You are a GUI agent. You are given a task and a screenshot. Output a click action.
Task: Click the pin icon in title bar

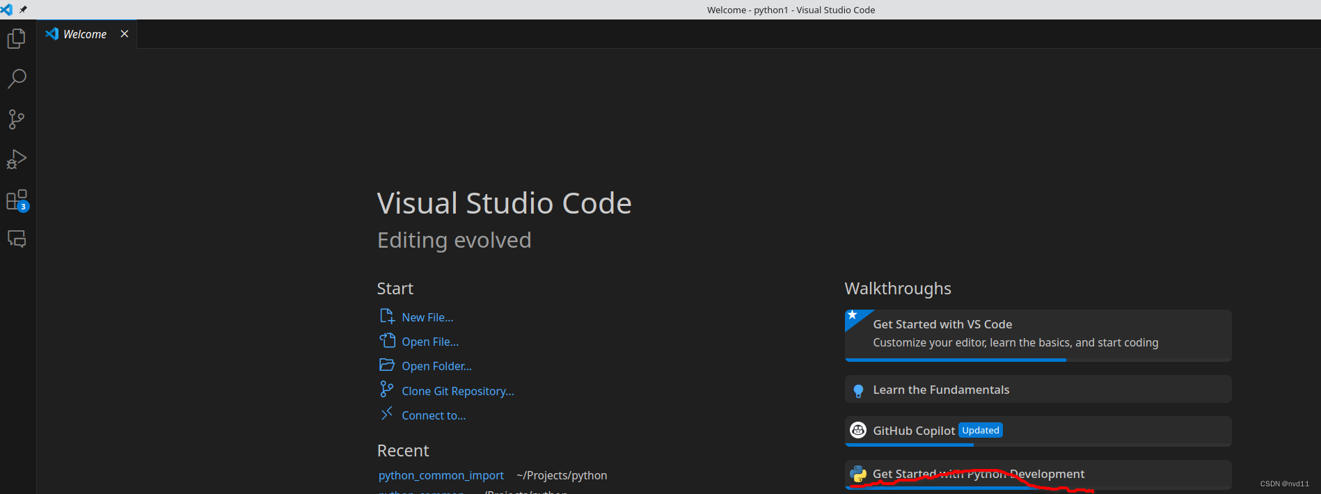[x=23, y=10]
